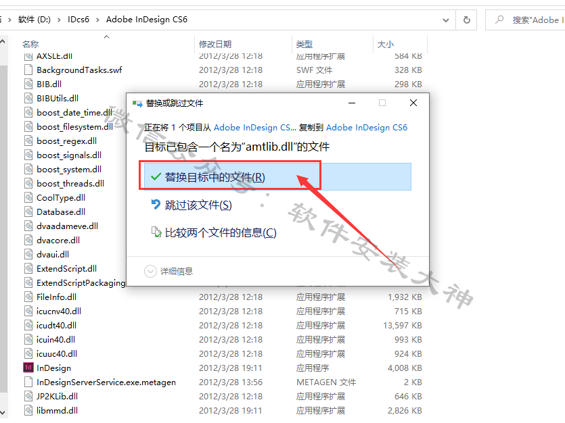This screenshot has width=565, height=423.
Task: Expand the 详细信息 details section
Action: pyautogui.click(x=168, y=271)
